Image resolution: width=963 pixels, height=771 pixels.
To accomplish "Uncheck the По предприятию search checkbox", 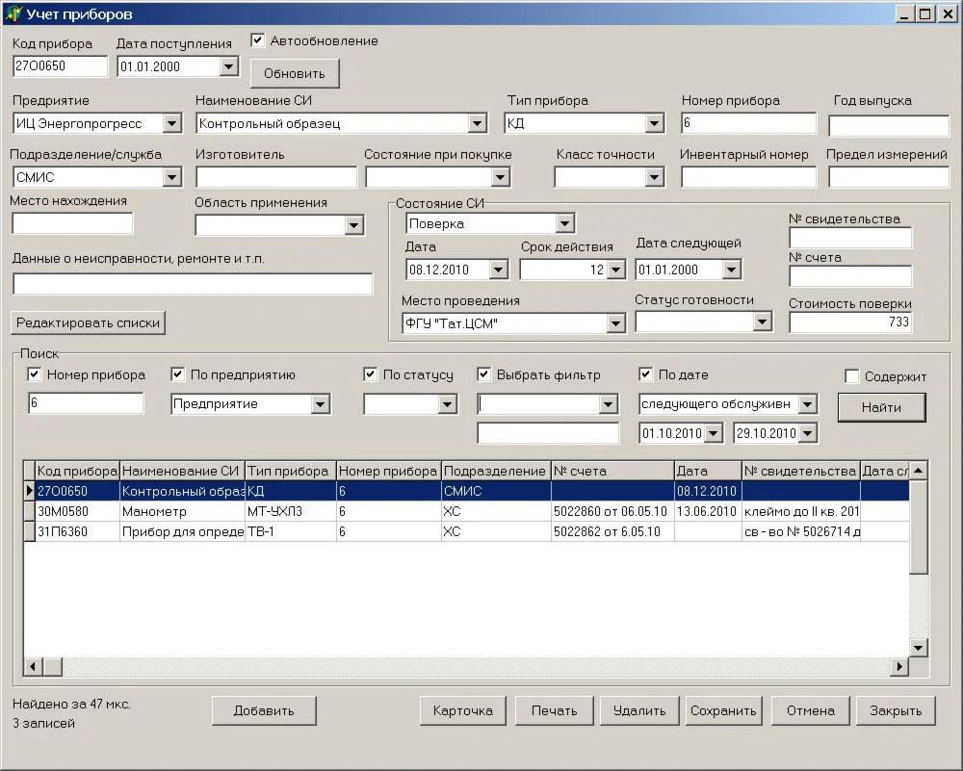I will point(178,374).
